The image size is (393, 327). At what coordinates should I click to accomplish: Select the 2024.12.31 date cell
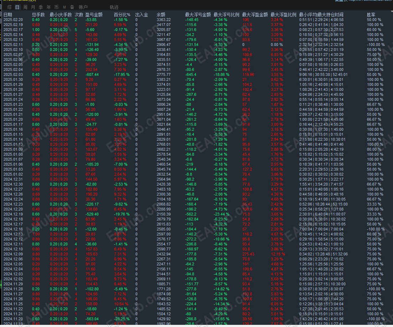[x=13, y=180]
